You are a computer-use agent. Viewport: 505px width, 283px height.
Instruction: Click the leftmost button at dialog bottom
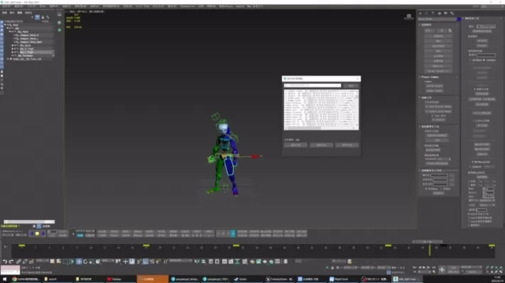coord(295,145)
